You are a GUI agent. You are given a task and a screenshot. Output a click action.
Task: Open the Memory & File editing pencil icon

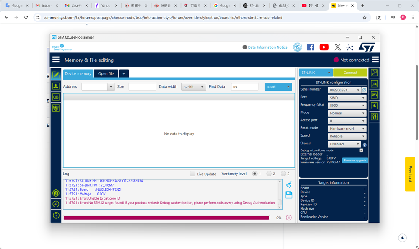[x=56, y=75]
